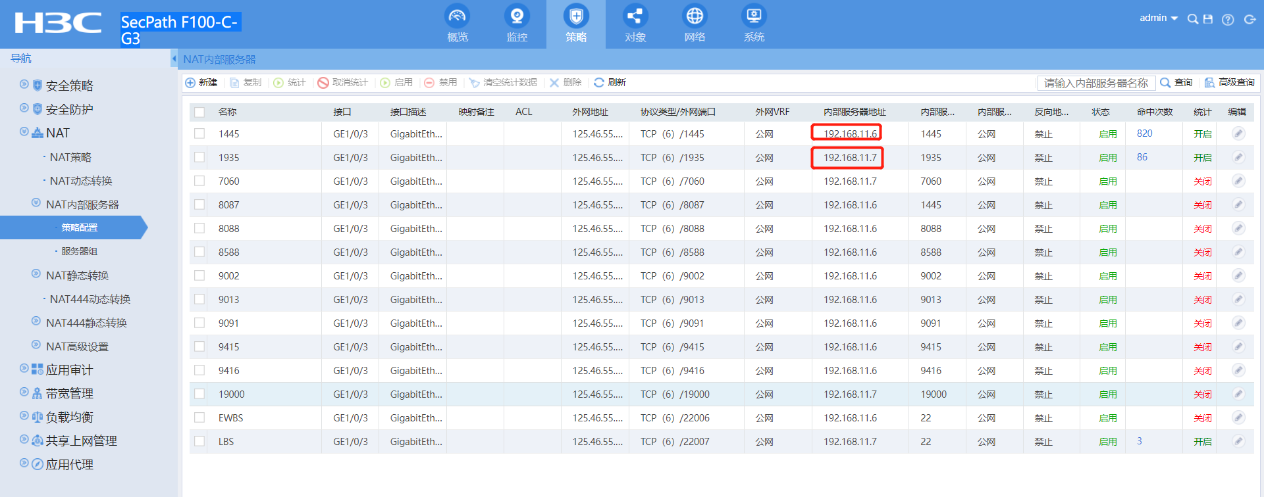Click the edit pencil icon for row 1445

click(x=1238, y=133)
